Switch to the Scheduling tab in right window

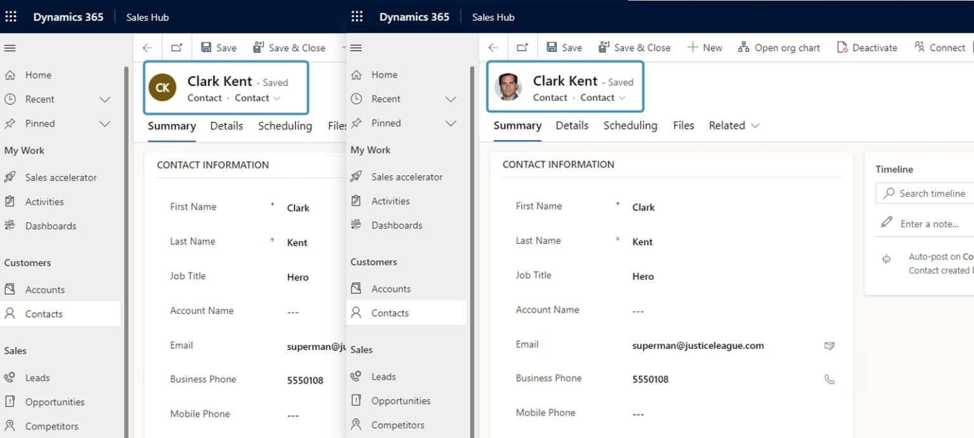pyautogui.click(x=630, y=125)
